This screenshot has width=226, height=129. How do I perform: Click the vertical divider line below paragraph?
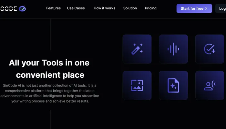pos(50,119)
